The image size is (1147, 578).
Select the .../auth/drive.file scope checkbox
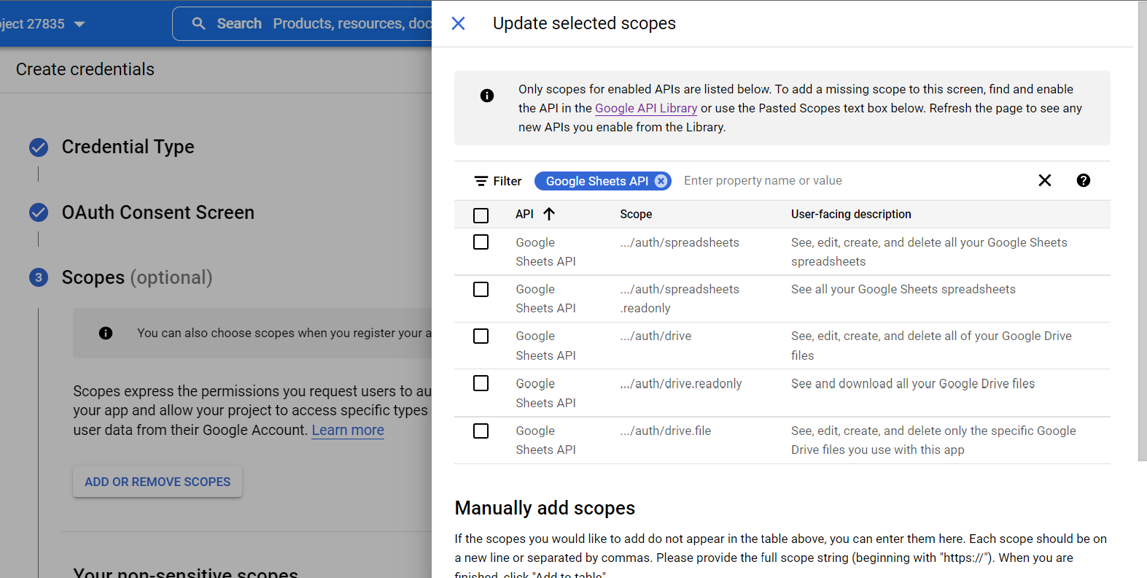(481, 431)
